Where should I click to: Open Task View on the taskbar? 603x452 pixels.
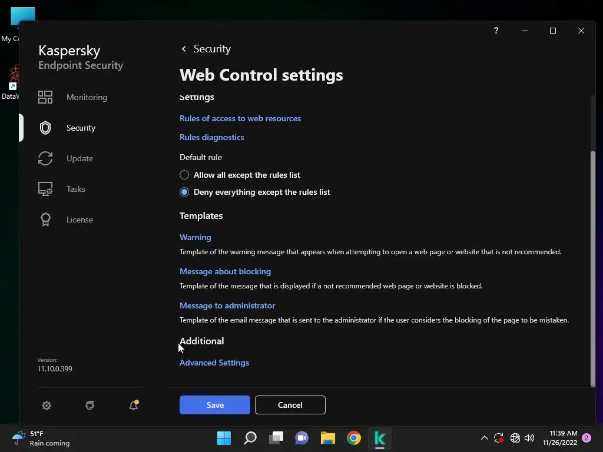tap(276, 438)
